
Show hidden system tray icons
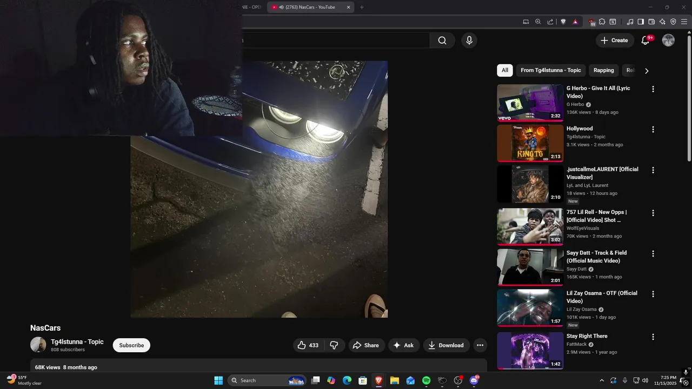pyautogui.click(x=602, y=380)
